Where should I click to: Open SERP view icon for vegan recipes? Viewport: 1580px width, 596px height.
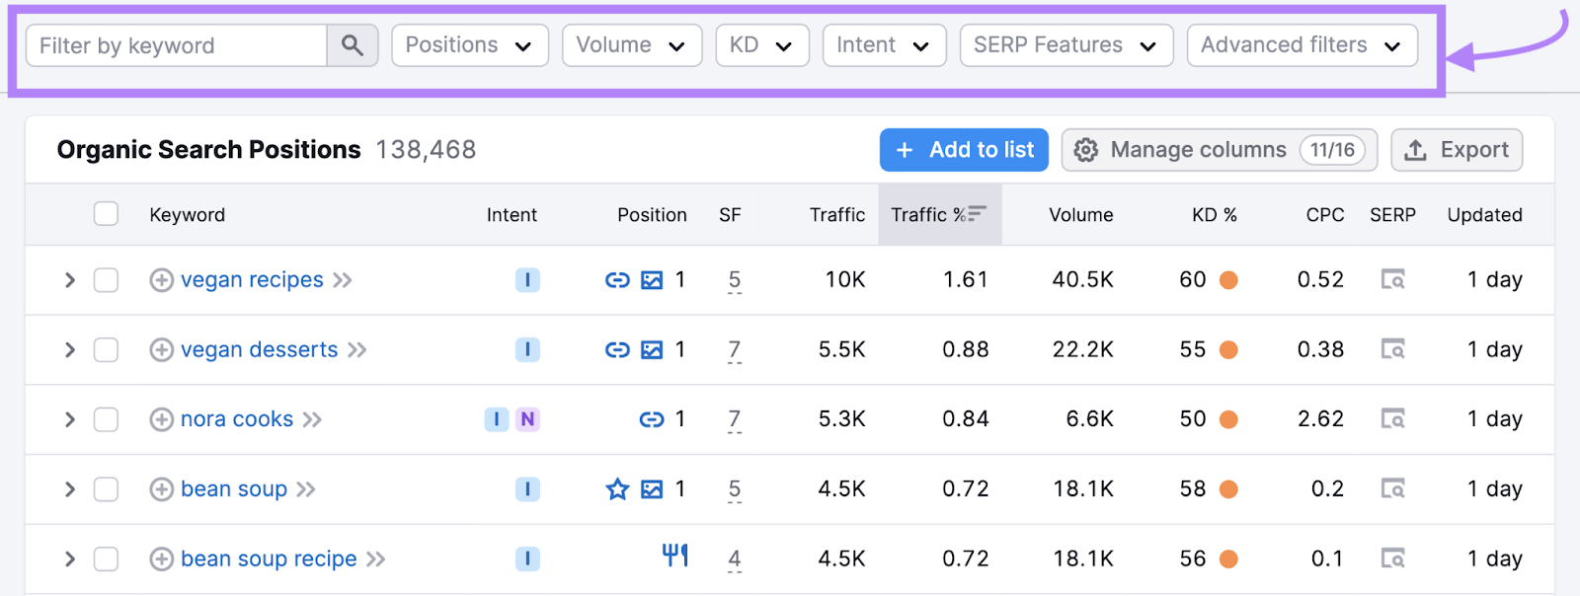click(1392, 280)
